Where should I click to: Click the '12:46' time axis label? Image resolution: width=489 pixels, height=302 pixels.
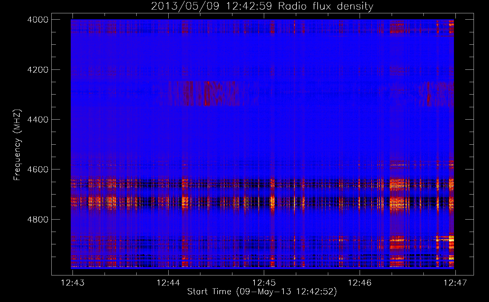tap(360, 283)
